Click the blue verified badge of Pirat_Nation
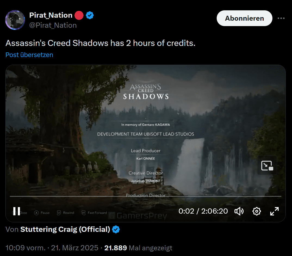 point(90,15)
